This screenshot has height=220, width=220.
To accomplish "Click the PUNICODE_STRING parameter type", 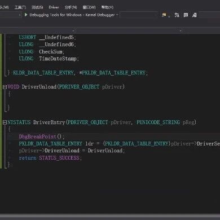I will click(x=158, y=122).
